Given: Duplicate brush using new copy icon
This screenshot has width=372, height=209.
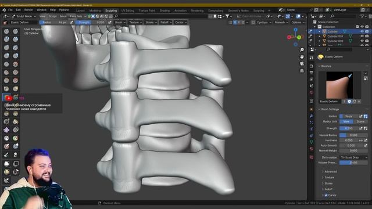Looking at the screenshot, I should [355, 102].
